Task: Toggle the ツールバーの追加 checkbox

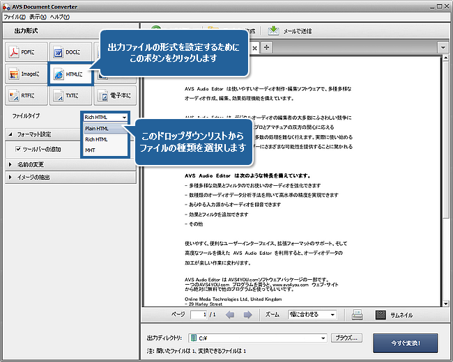Action: tap(18, 149)
